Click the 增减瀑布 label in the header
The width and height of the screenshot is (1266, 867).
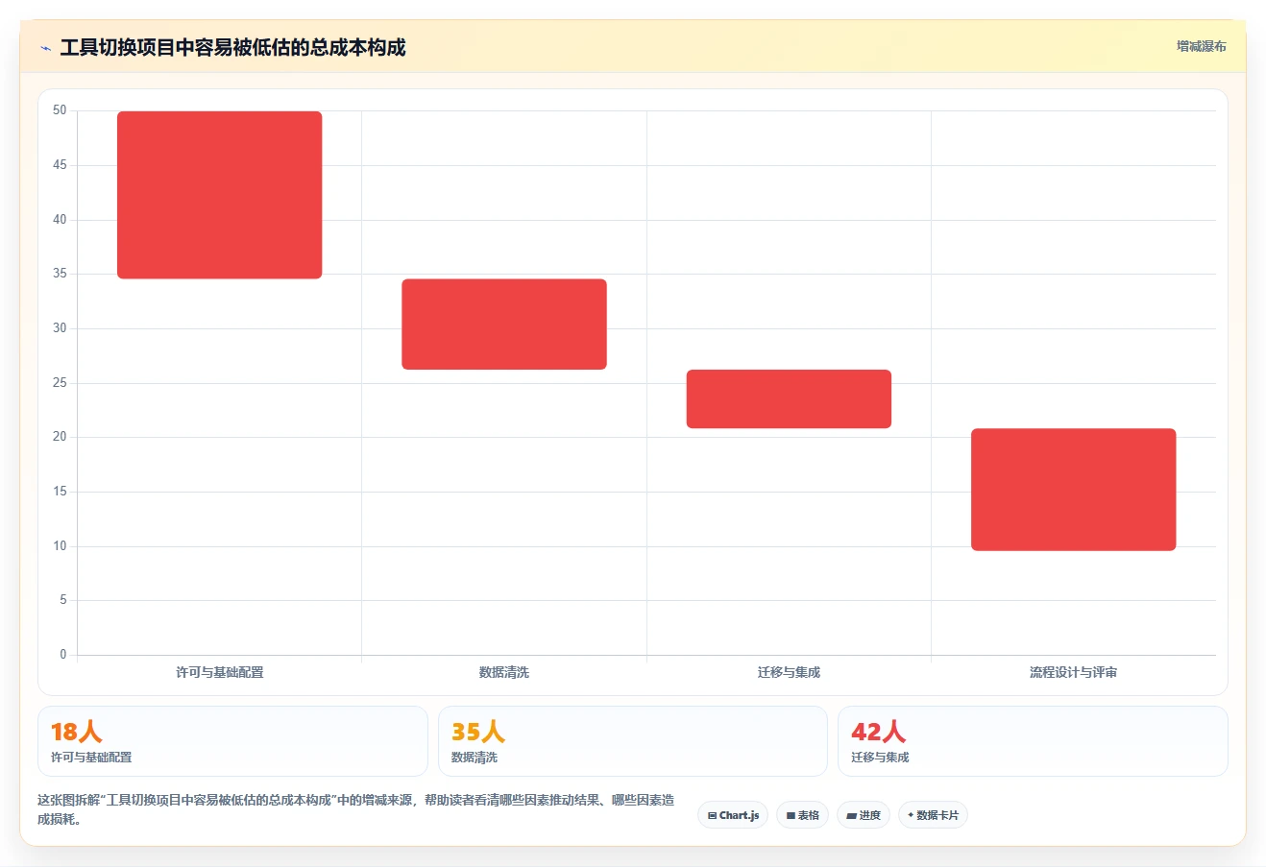(x=1201, y=46)
